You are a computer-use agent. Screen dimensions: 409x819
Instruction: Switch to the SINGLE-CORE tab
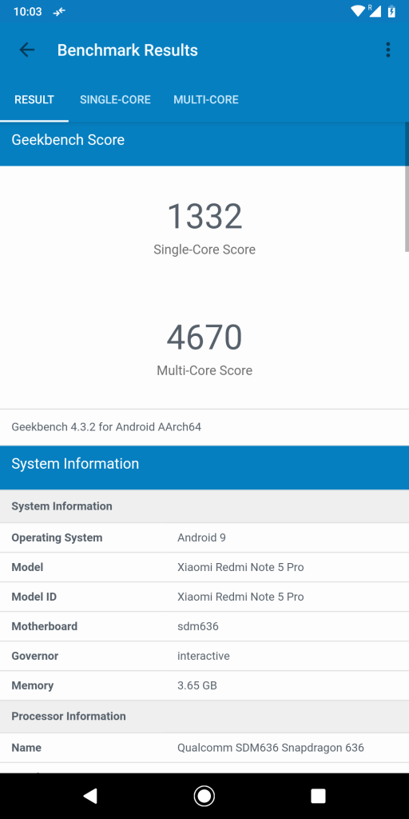pyautogui.click(x=115, y=100)
